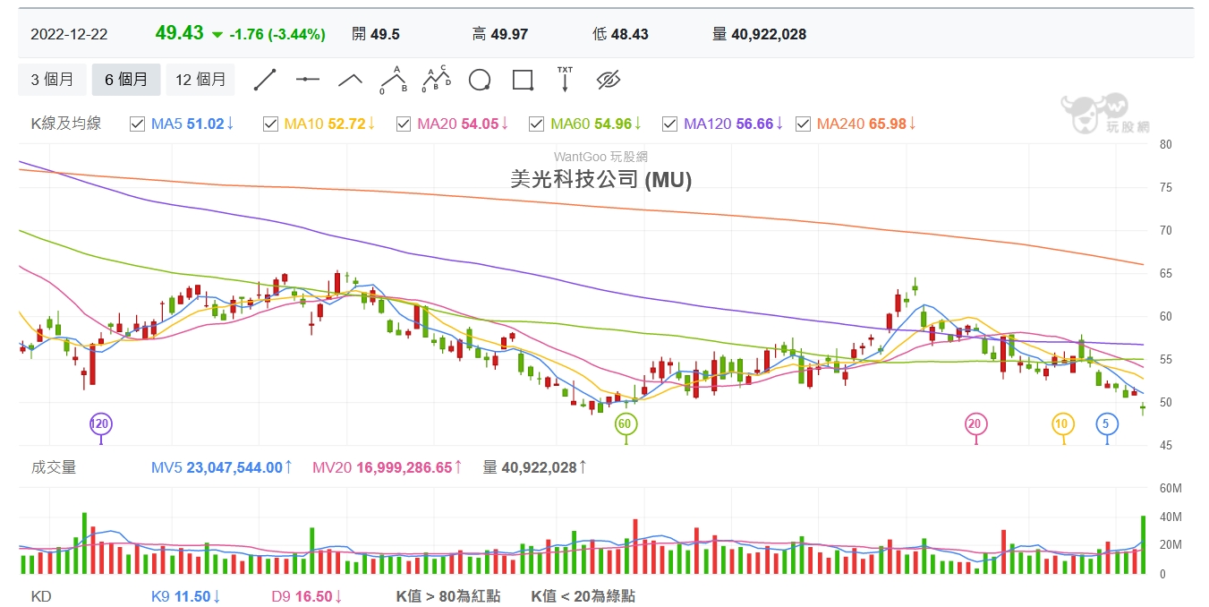Viewport: 1209px width, 607px height.
Task: Activate the TXT text annotation tool
Action: click(x=565, y=80)
